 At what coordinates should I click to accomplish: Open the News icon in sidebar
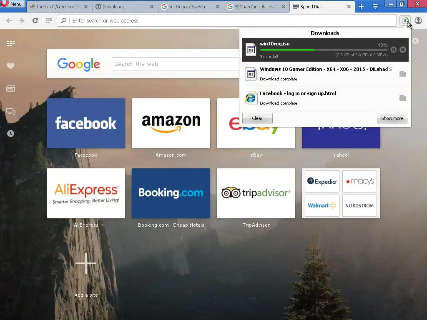click(10, 88)
